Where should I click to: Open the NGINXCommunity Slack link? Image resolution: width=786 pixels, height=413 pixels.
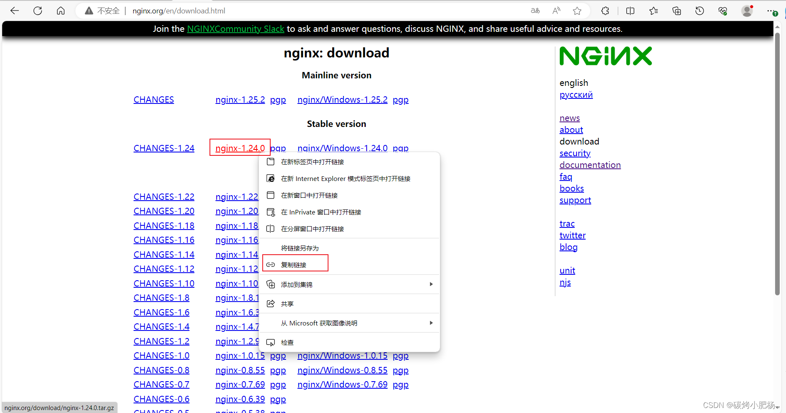tap(235, 29)
